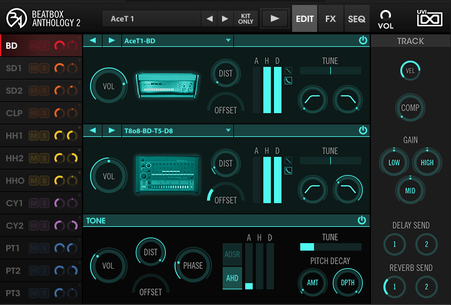Open the UVI logo menu
Screen dimensions: 451x305
point(430,18)
